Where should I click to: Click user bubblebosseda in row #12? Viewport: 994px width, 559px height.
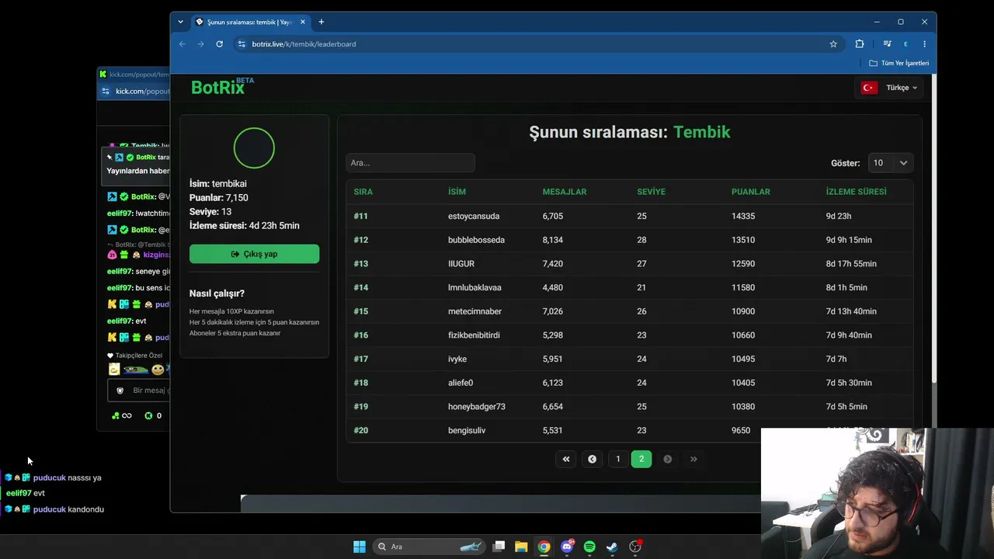point(476,240)
